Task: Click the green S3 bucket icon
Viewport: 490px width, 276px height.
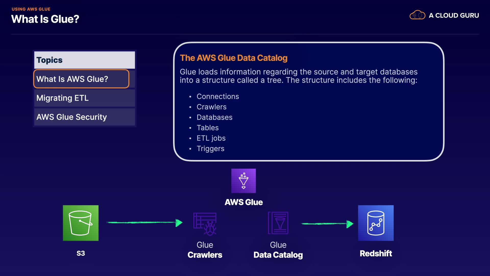Action: click(x=81, y=223)
